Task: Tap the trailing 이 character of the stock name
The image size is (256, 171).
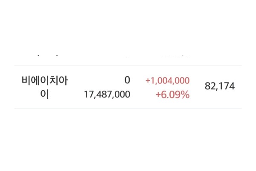Action: pos(44,94)
